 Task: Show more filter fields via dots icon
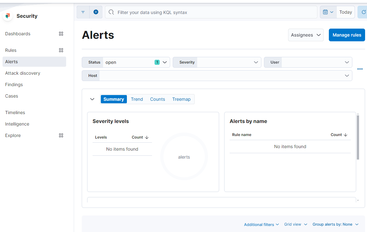pyautogui.click(x=360, y=69)
